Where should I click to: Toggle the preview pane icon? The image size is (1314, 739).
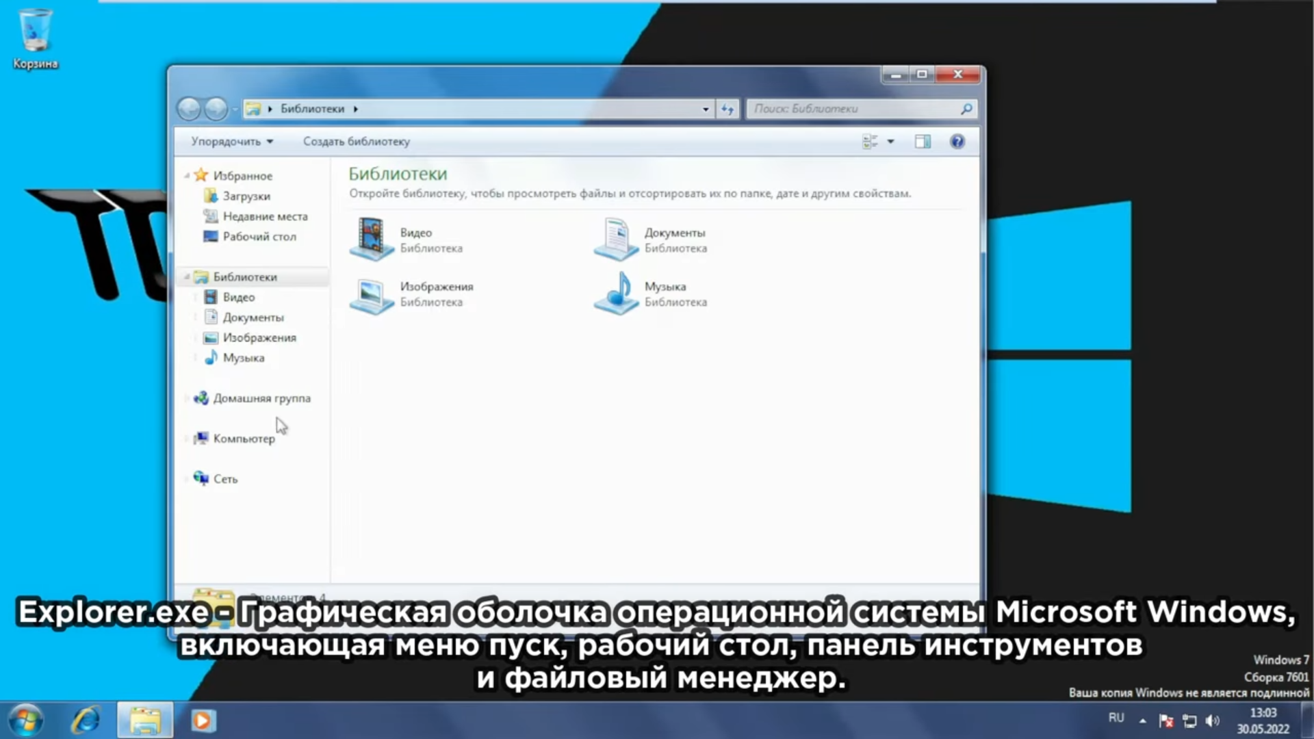coord(923,142)
